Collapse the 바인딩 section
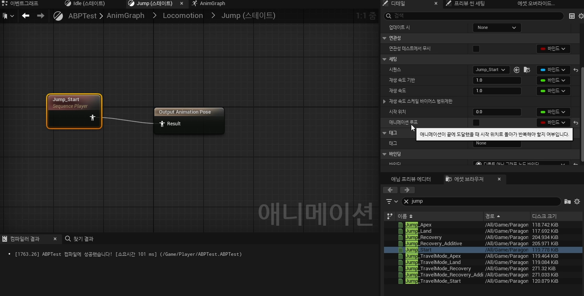Image resolution: width=584 pixels, height=296 pixels. click(x=385, y=154)
